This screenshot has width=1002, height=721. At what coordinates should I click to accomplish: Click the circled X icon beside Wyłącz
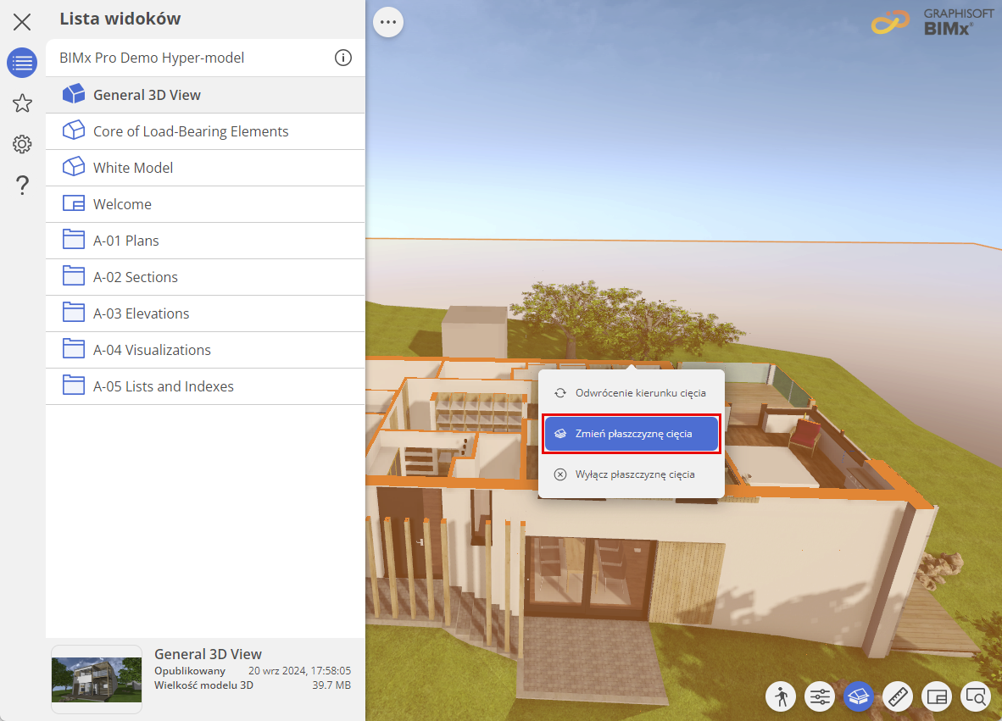pyautogui.click(x=560, y=474)
